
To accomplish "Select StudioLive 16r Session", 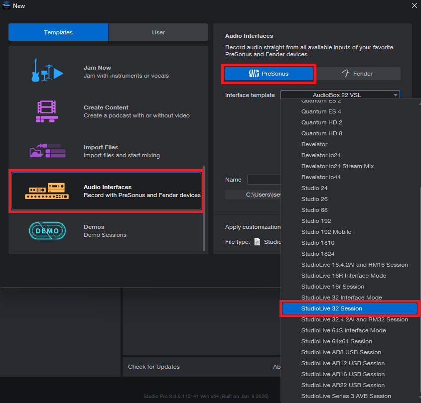I will click(350, 287).
